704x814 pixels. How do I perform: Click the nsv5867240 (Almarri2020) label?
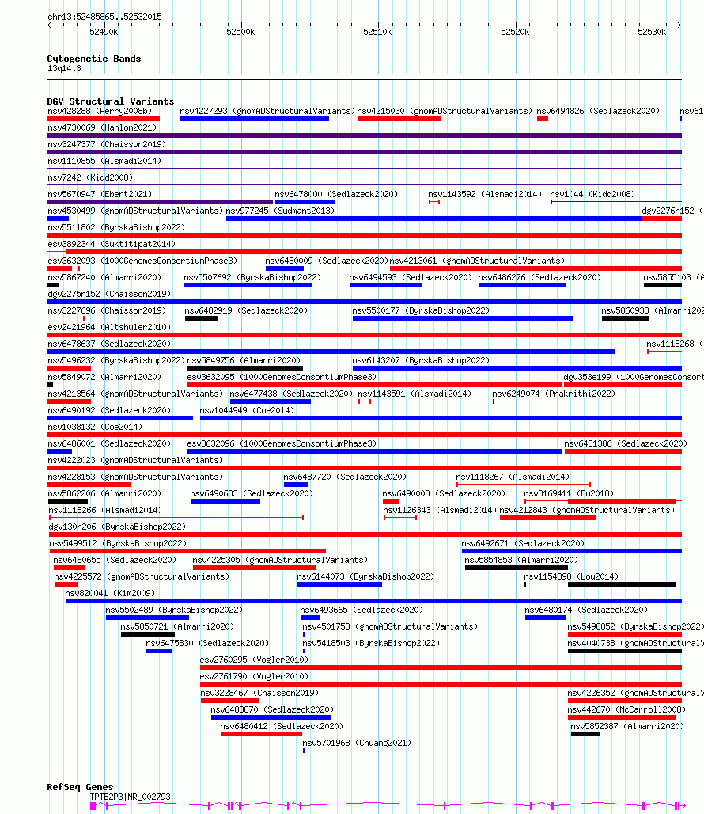click(104, 277)
